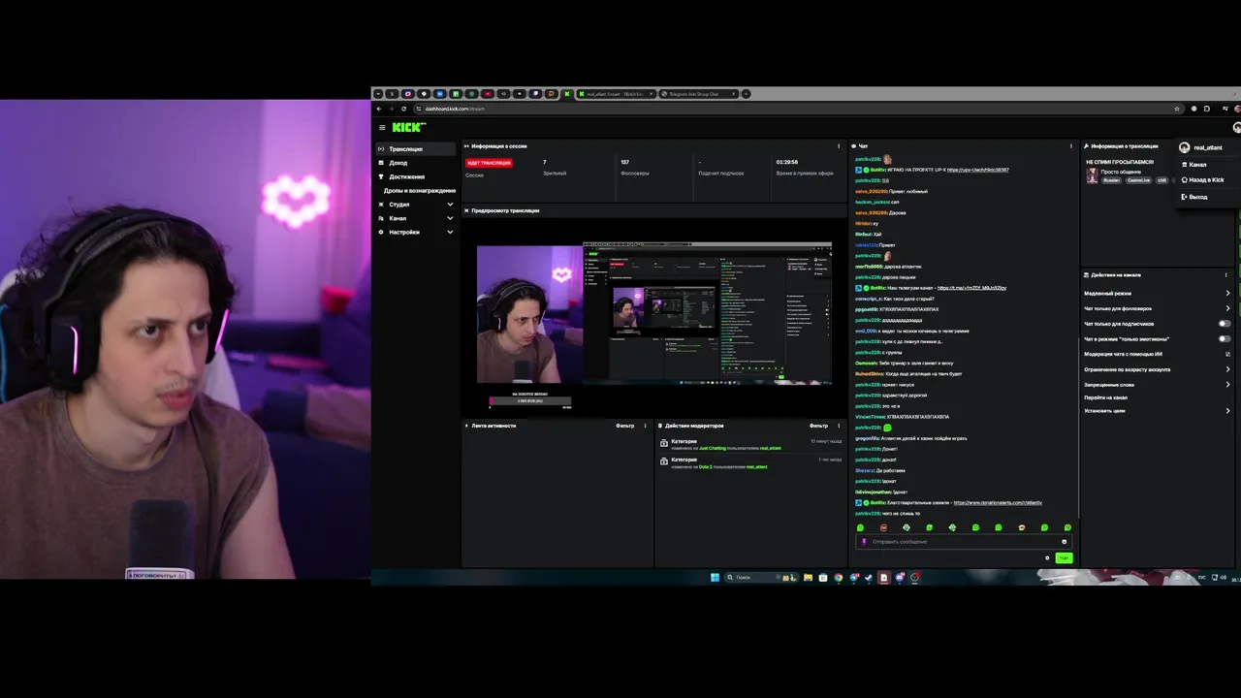
Task: Open the Windows Start menu
Action: (x=715, y=577)
